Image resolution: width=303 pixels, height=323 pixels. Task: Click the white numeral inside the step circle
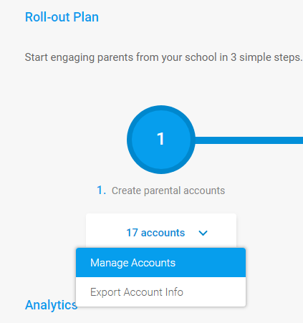click(160, 139)
